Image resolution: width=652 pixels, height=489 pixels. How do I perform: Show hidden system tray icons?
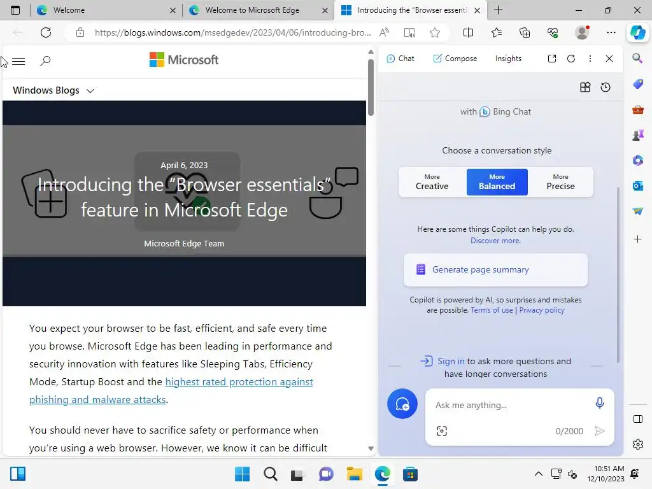pos(538,474)
